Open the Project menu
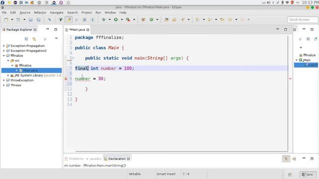 [x=86, y=12]
